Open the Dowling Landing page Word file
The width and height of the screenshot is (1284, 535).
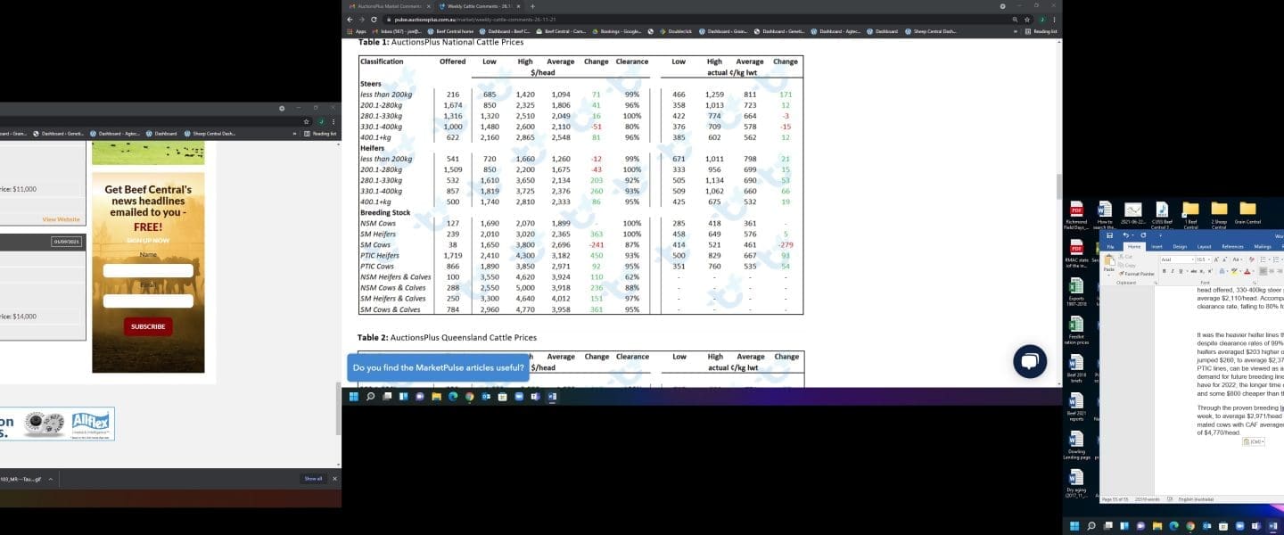[x=1076, y=446]
